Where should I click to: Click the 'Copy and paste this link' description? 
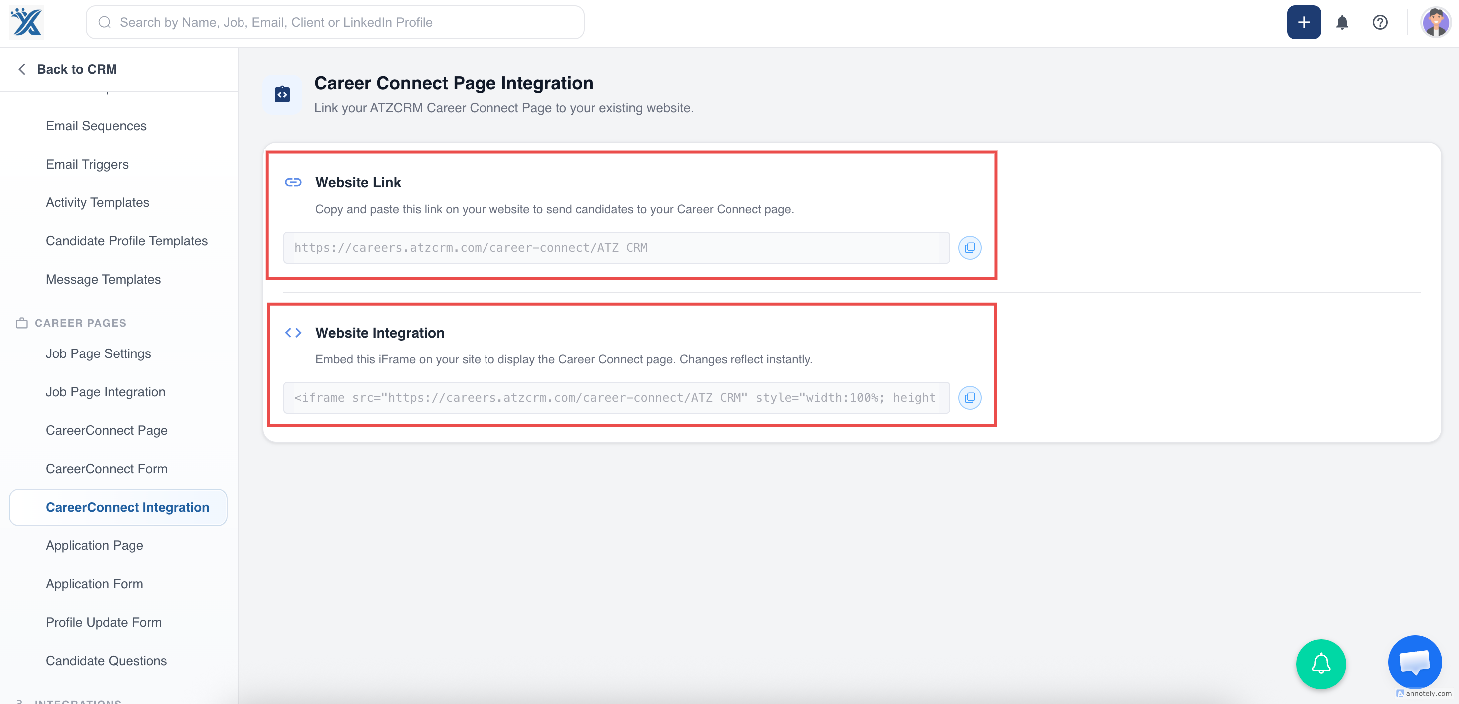(554, 209)
